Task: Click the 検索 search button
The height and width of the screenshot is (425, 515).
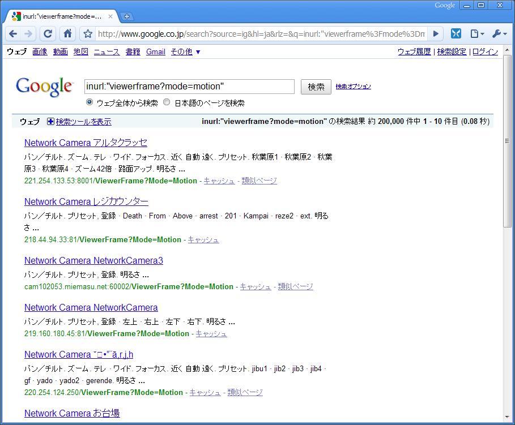Action: coord(316,87)
